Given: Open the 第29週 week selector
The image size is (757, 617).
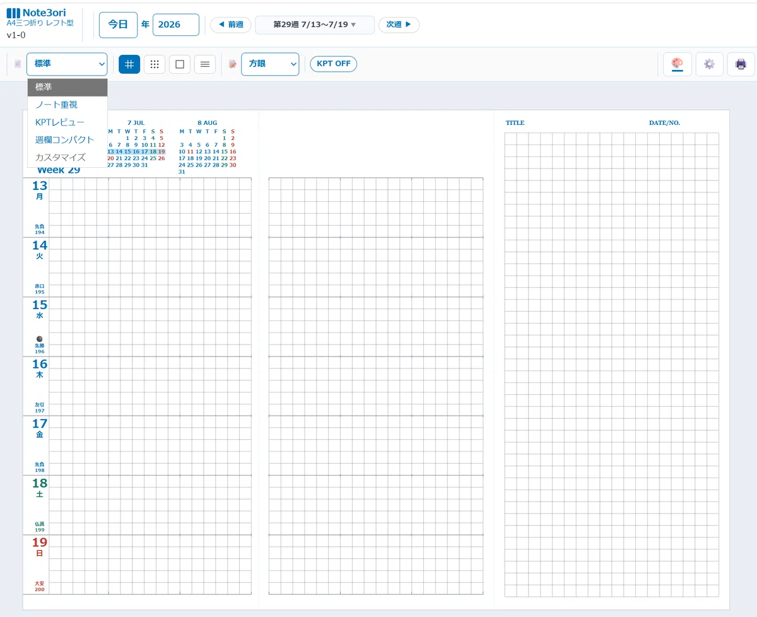Looking at the screenshot, I should 315,25.
